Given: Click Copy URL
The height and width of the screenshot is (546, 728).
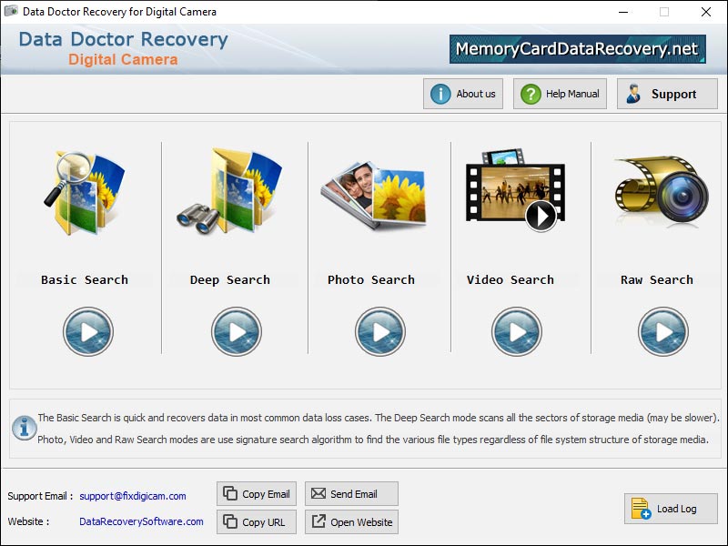Looking at the screenshot, I should (x=256, y=521).
